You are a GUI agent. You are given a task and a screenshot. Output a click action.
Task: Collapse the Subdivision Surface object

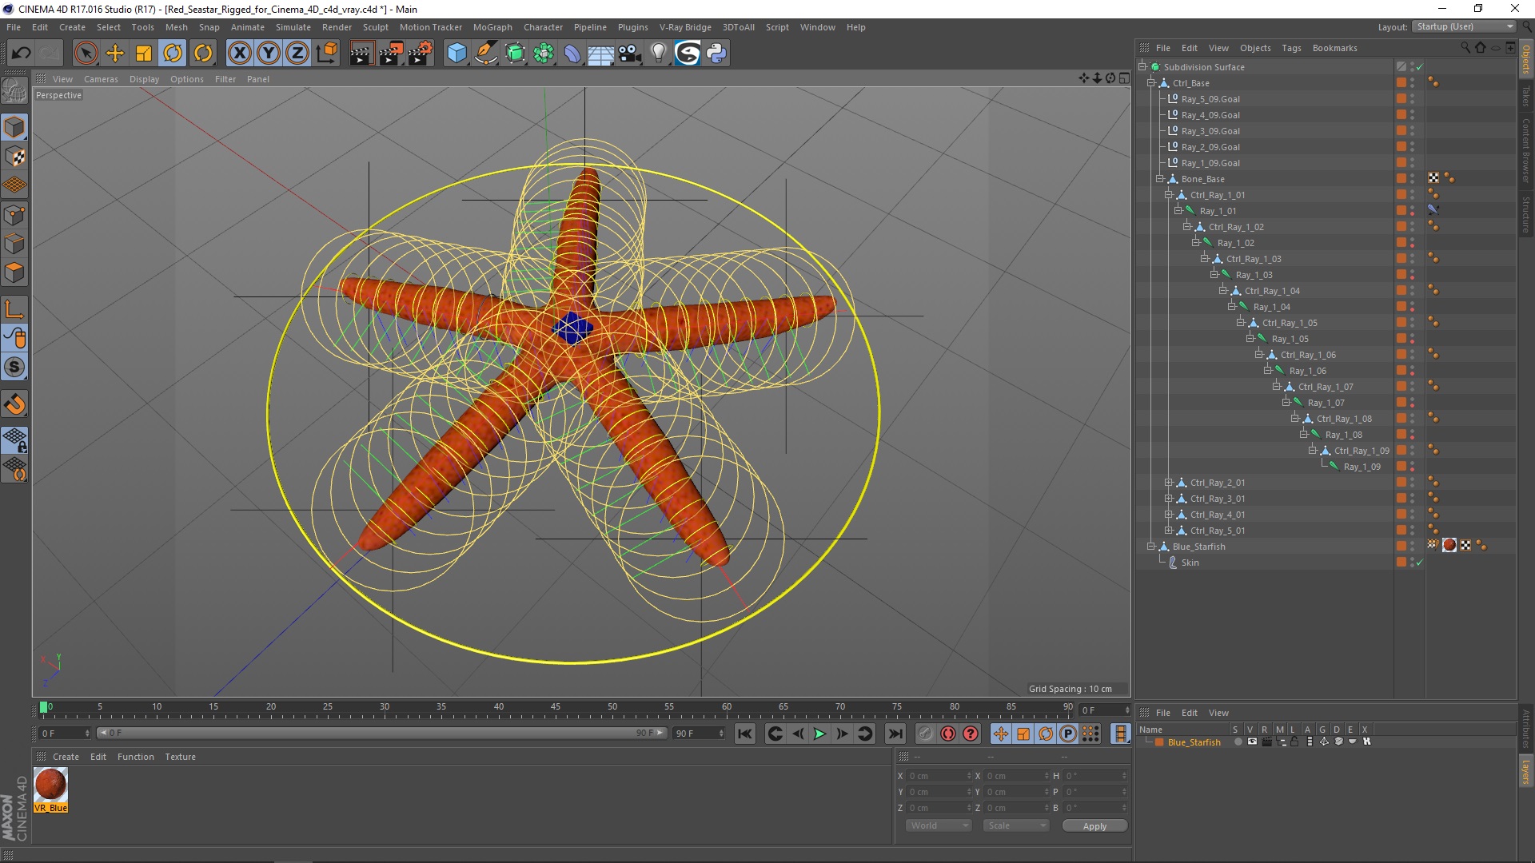tap(1142, 67)
